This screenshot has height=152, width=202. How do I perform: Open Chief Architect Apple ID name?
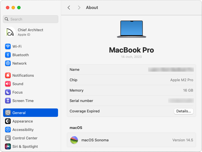coord(30,30)
